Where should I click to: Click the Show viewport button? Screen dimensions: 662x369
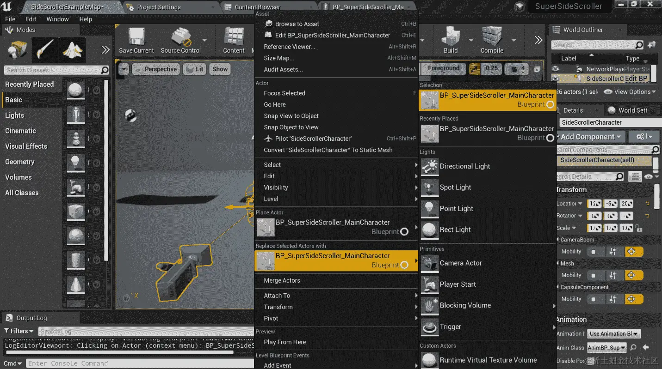[x=220, y=69]
